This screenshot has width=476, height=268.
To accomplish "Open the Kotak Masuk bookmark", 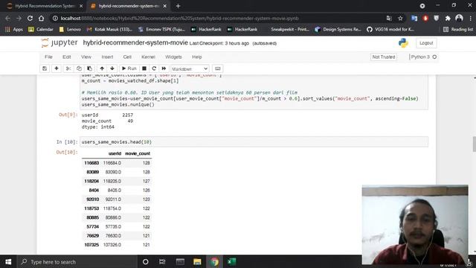I will 109,29.
